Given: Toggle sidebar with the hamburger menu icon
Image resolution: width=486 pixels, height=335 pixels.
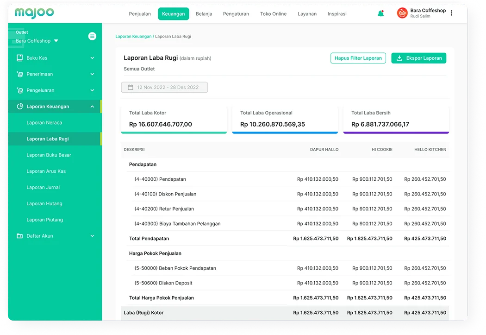Looking at the screenshot, I should pos(92,36).
